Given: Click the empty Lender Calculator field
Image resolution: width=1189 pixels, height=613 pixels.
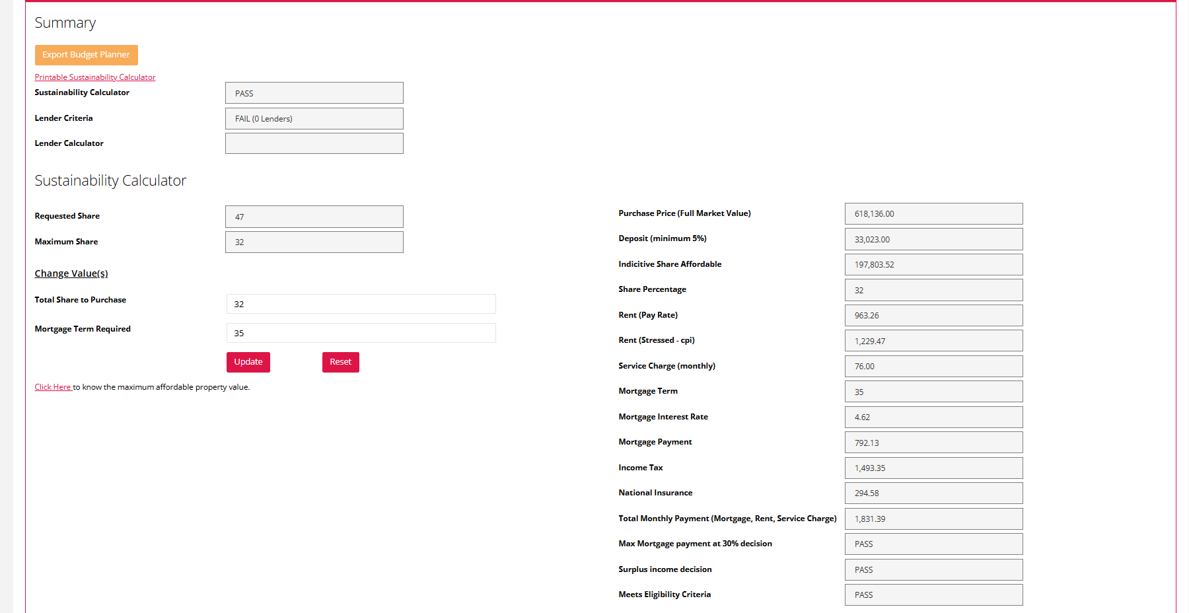Looking at the screenshot, I should coord(314,143).
